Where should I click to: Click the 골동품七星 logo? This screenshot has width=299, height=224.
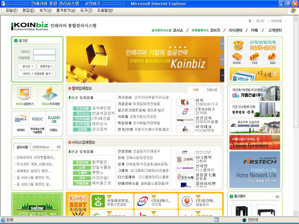[185, 177]
